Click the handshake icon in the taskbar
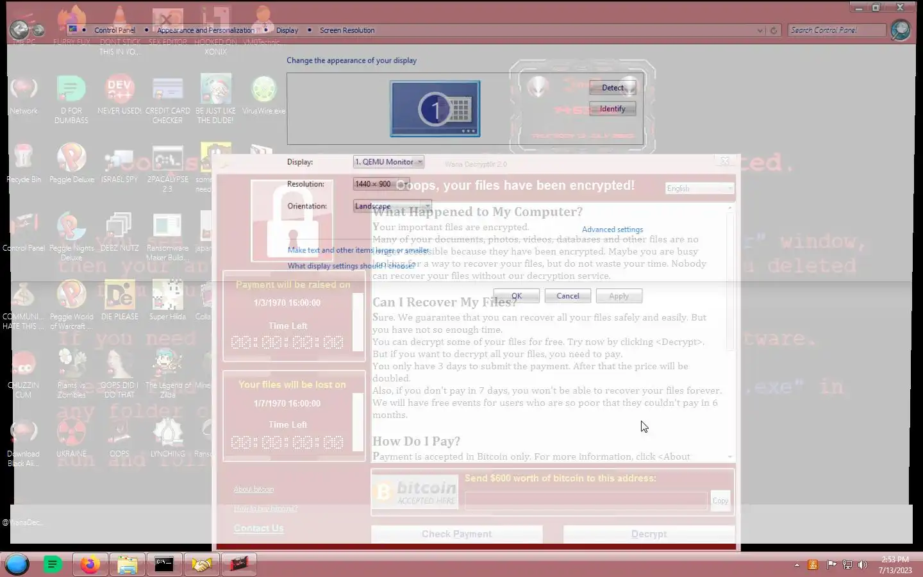Viewport: 923px width, 577px height. click(x=201, y=564)
